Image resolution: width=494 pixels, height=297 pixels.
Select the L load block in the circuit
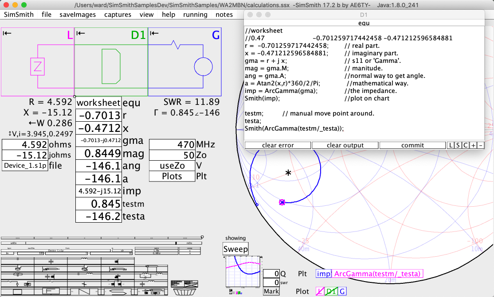(38, 62)
